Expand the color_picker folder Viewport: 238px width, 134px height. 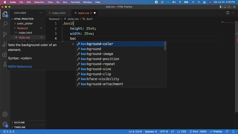28,23
